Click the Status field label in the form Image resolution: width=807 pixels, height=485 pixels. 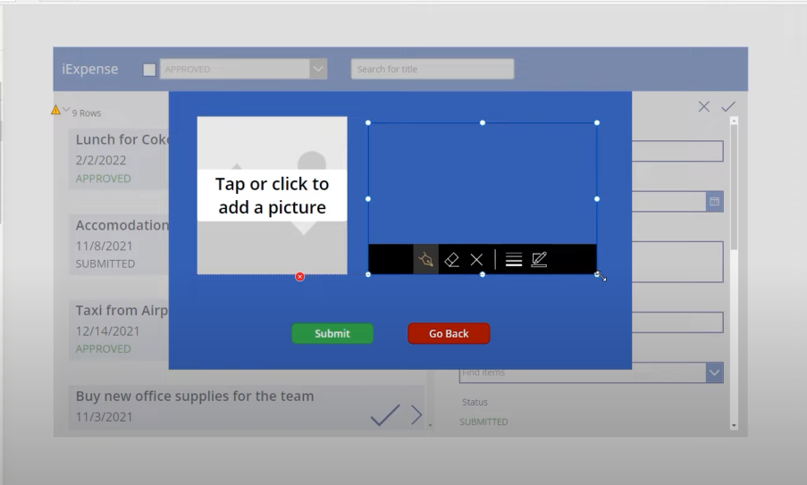(475, 402)
